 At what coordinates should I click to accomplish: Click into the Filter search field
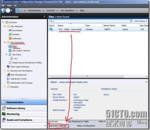coord(89,21)
